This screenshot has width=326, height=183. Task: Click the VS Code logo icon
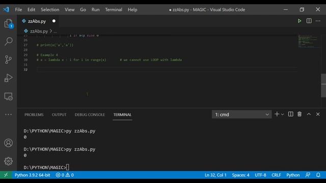pyautogui.click(x=6, y=9)
